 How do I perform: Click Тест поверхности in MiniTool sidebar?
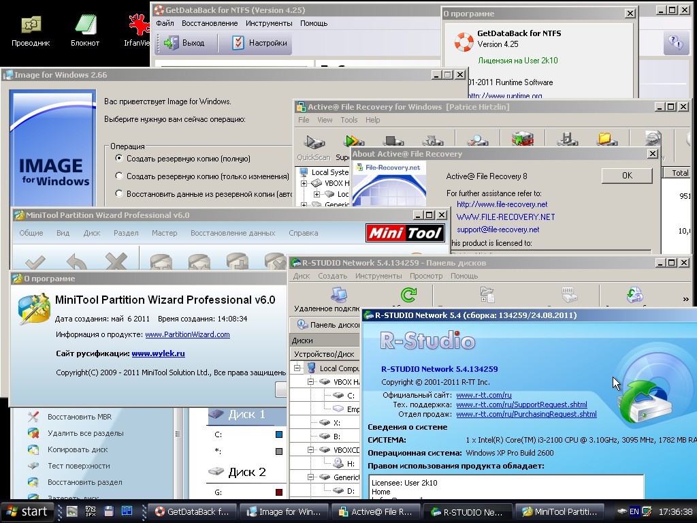pos(69,466)
